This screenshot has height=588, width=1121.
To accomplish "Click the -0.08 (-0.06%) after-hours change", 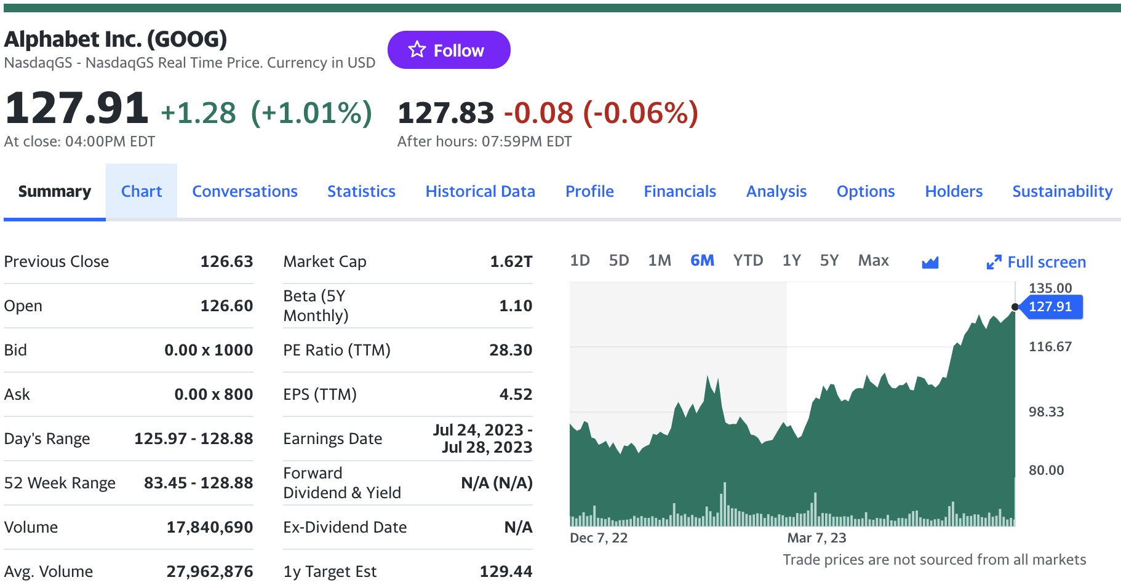I will point(601,113).
